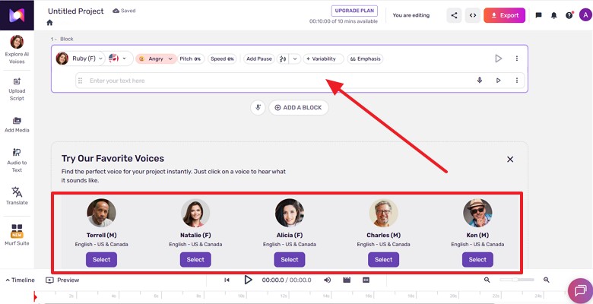This screenshot has width=593, height=304.
Task: Click Add Pause button
Action: [x=259, y=59]
